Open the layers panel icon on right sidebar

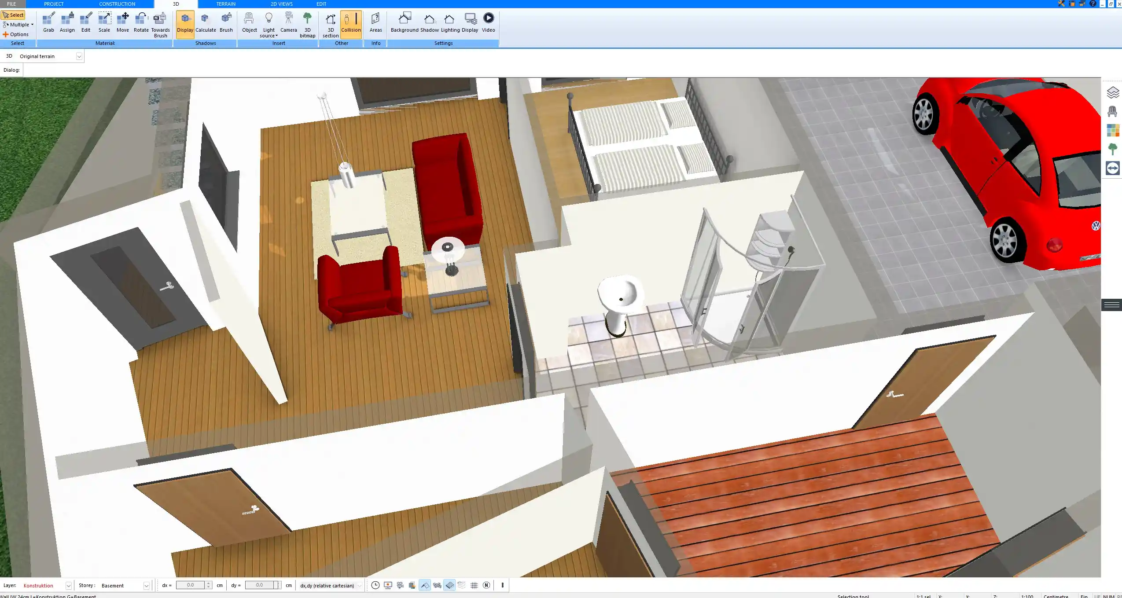(1113, 92)
